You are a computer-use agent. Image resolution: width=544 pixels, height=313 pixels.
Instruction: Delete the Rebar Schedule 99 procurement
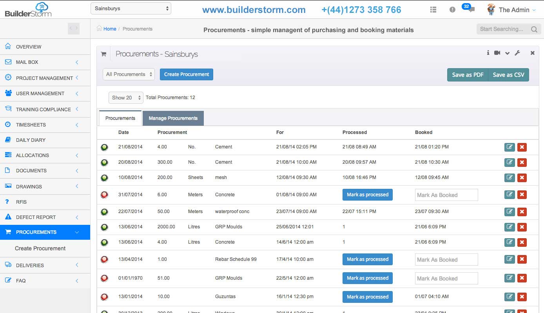tap(522, 259)
